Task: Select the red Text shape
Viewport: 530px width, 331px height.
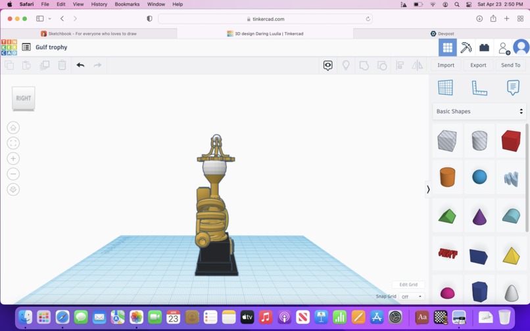Action: [x=448, y=253]
